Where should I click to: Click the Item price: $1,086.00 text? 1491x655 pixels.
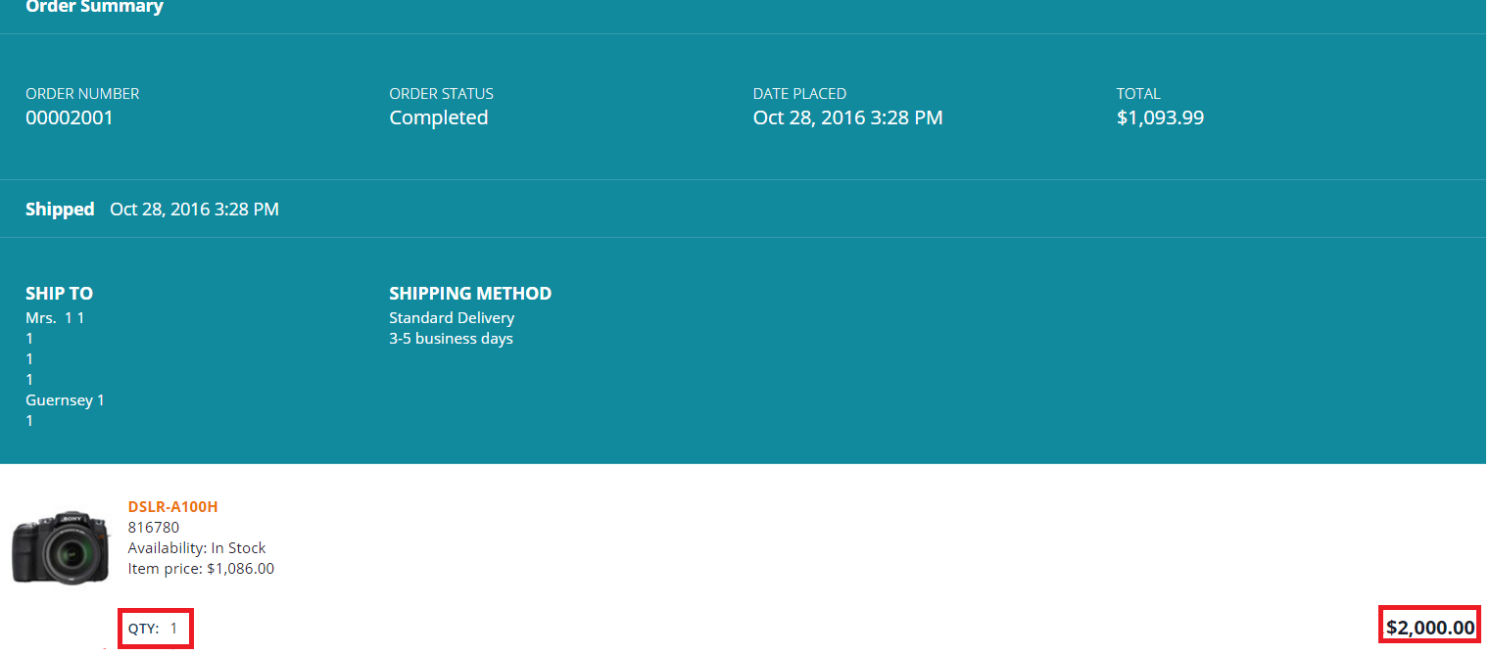click(x=201, y=568)
